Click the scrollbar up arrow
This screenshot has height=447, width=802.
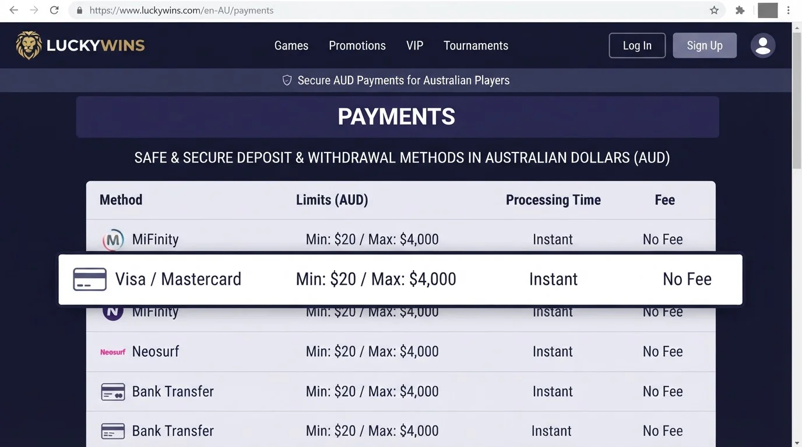[797, 27]
